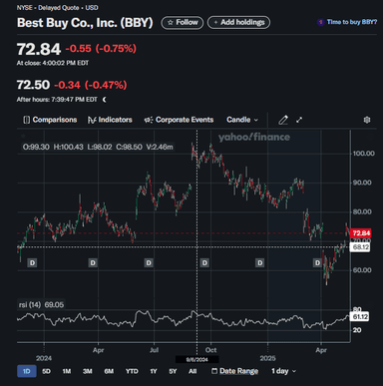Select the All range tab
Viewport: 383px width, 386px height.
pos(192,371)
